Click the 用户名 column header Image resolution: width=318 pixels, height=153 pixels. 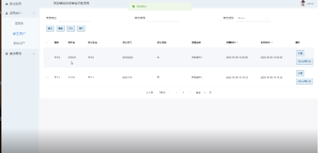point(72,43)
